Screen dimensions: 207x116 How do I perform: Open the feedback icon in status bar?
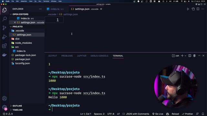click(197, 114)
